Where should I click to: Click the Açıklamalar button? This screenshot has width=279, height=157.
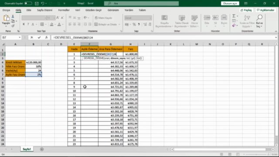click(x=265, y=10)
